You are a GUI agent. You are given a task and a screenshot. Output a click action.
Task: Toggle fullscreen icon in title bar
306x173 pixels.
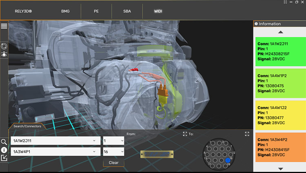coord(285,2)
